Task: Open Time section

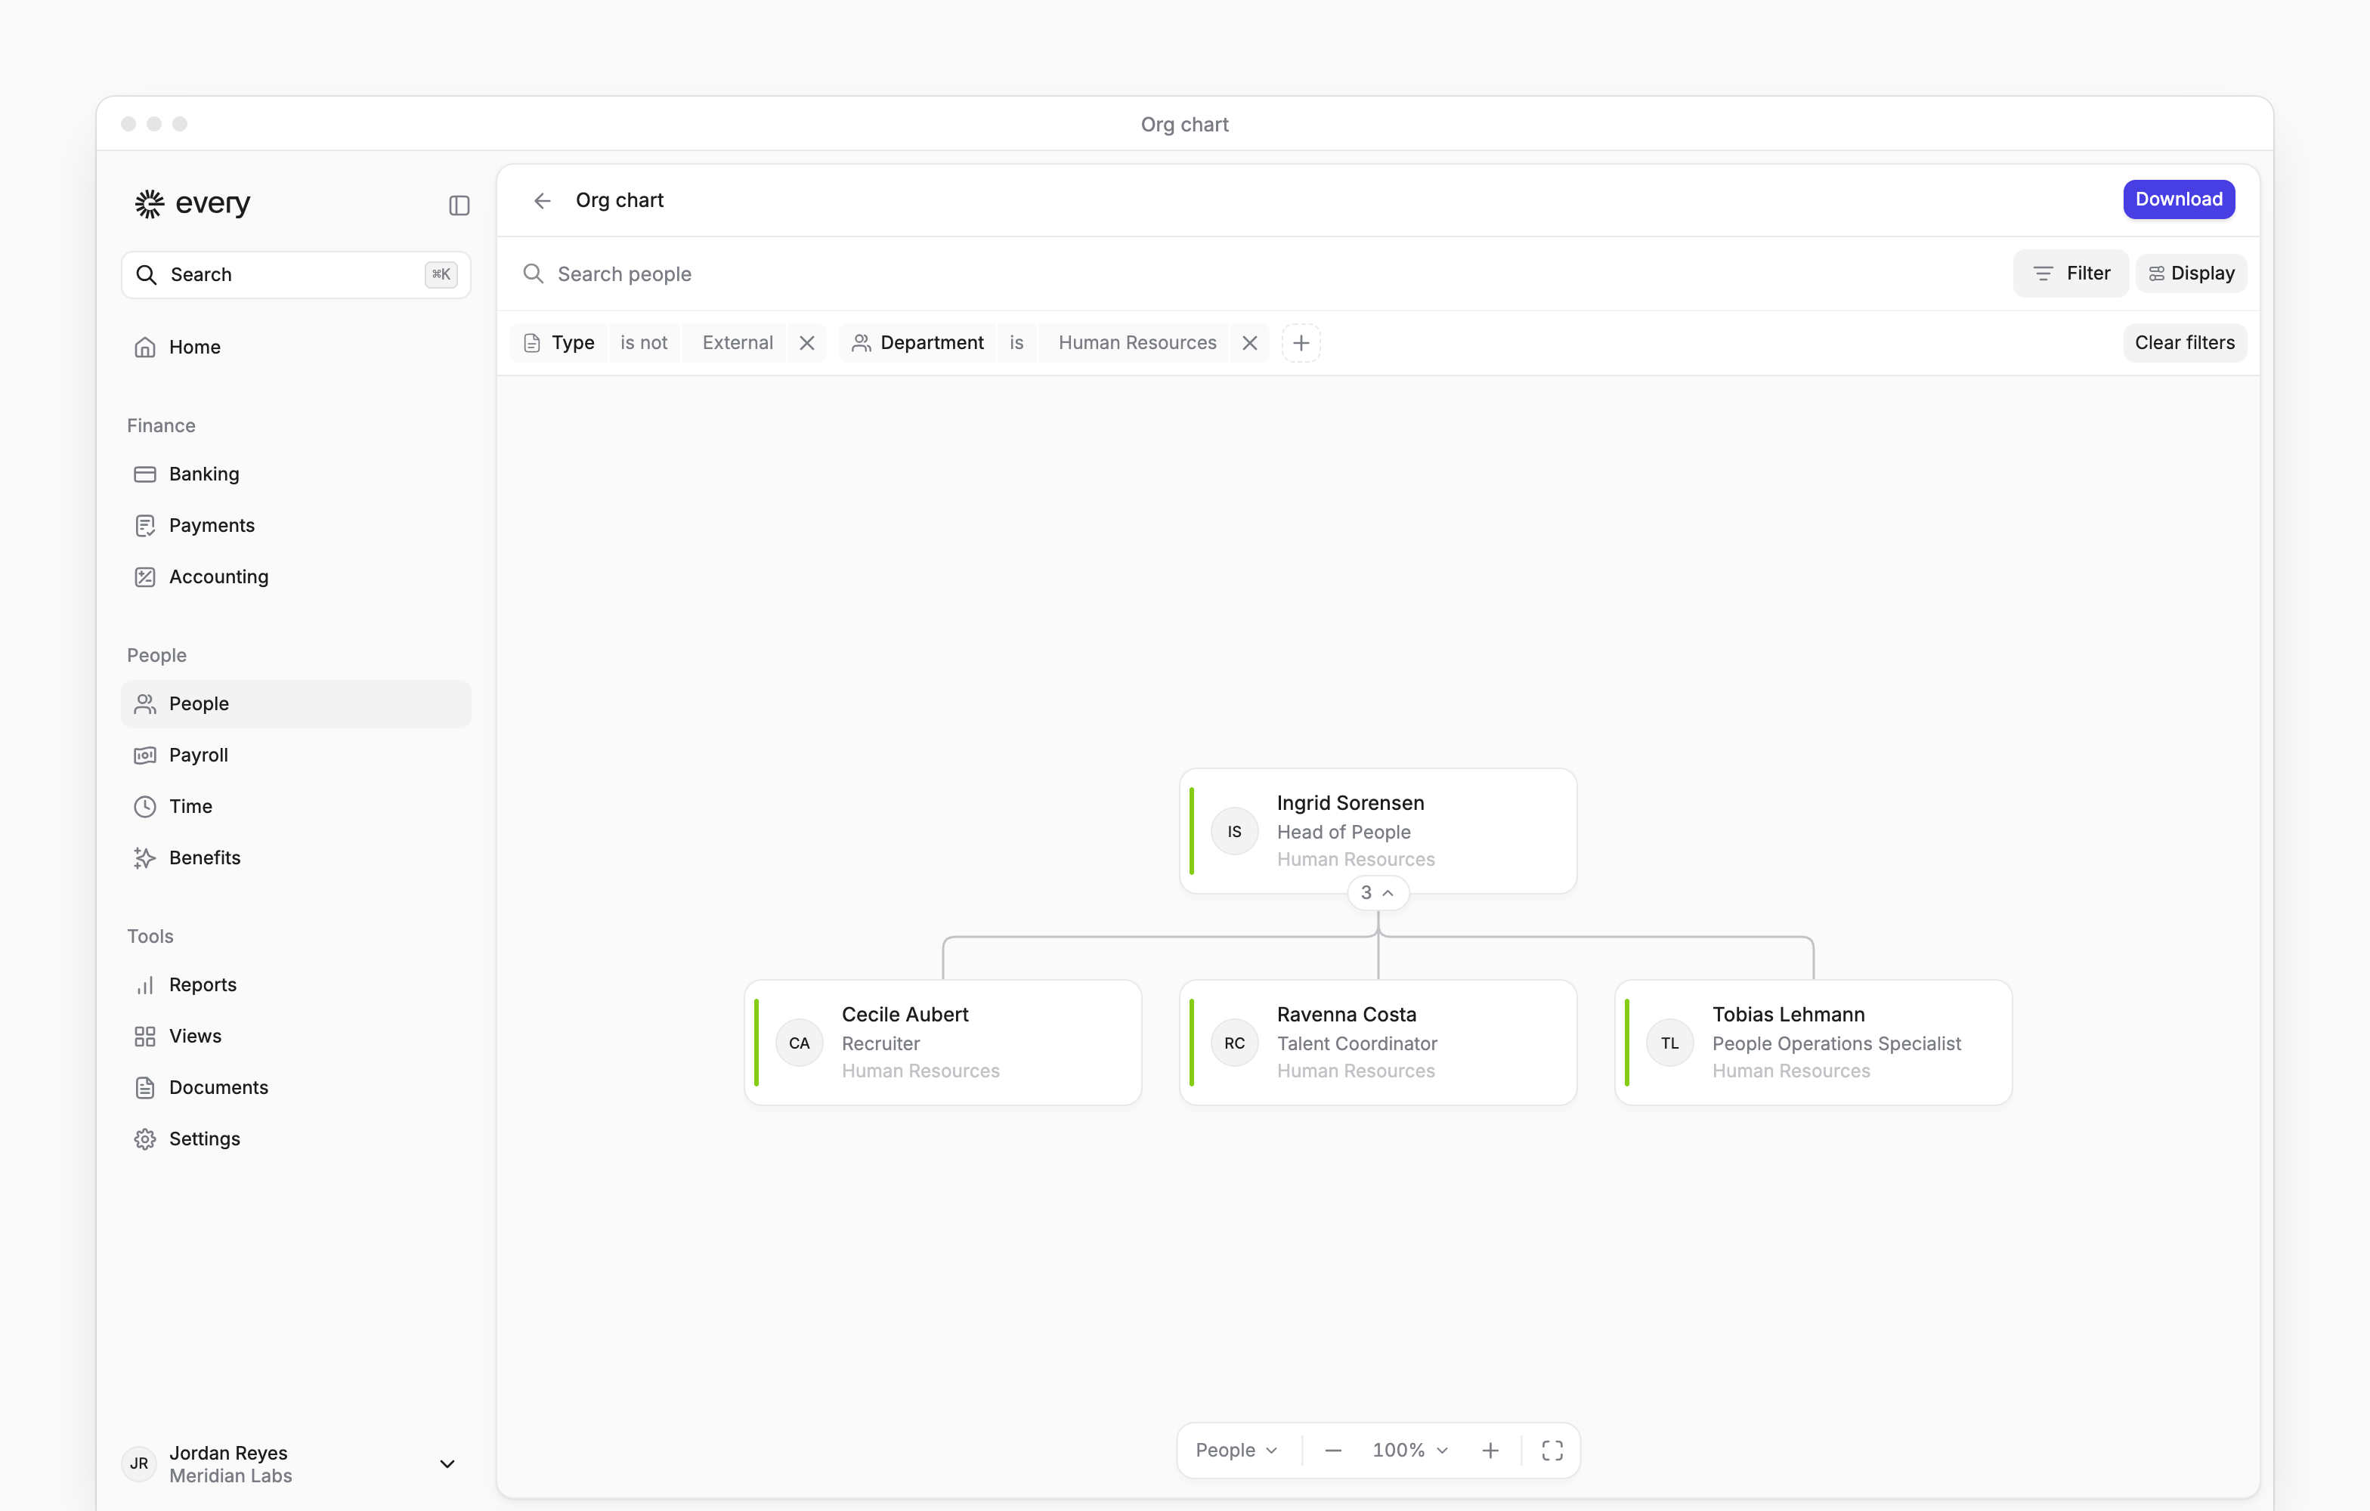Action: pyautogui.click(x=296, y=807)
